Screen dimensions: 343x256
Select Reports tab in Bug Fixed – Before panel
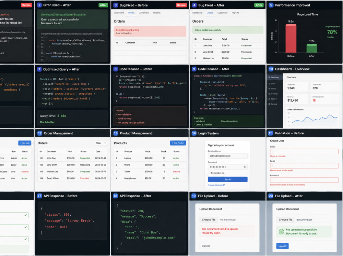point(157,13)
